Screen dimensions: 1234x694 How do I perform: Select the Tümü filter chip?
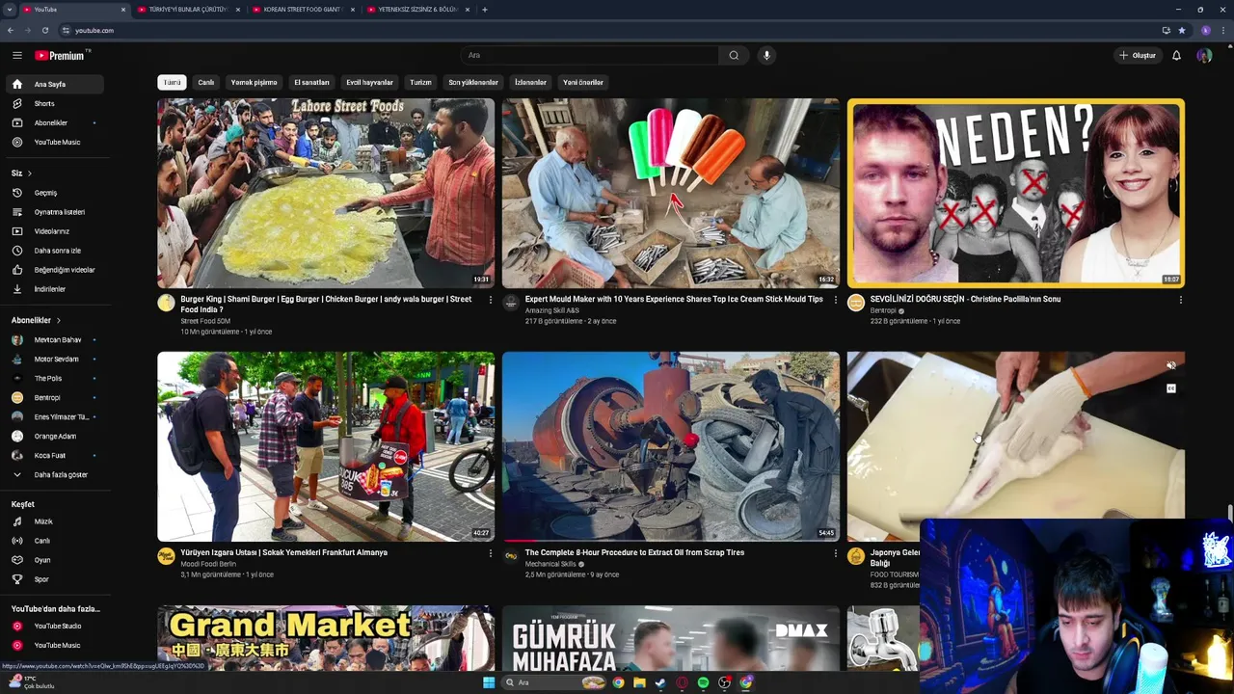[x=172, y=83]
